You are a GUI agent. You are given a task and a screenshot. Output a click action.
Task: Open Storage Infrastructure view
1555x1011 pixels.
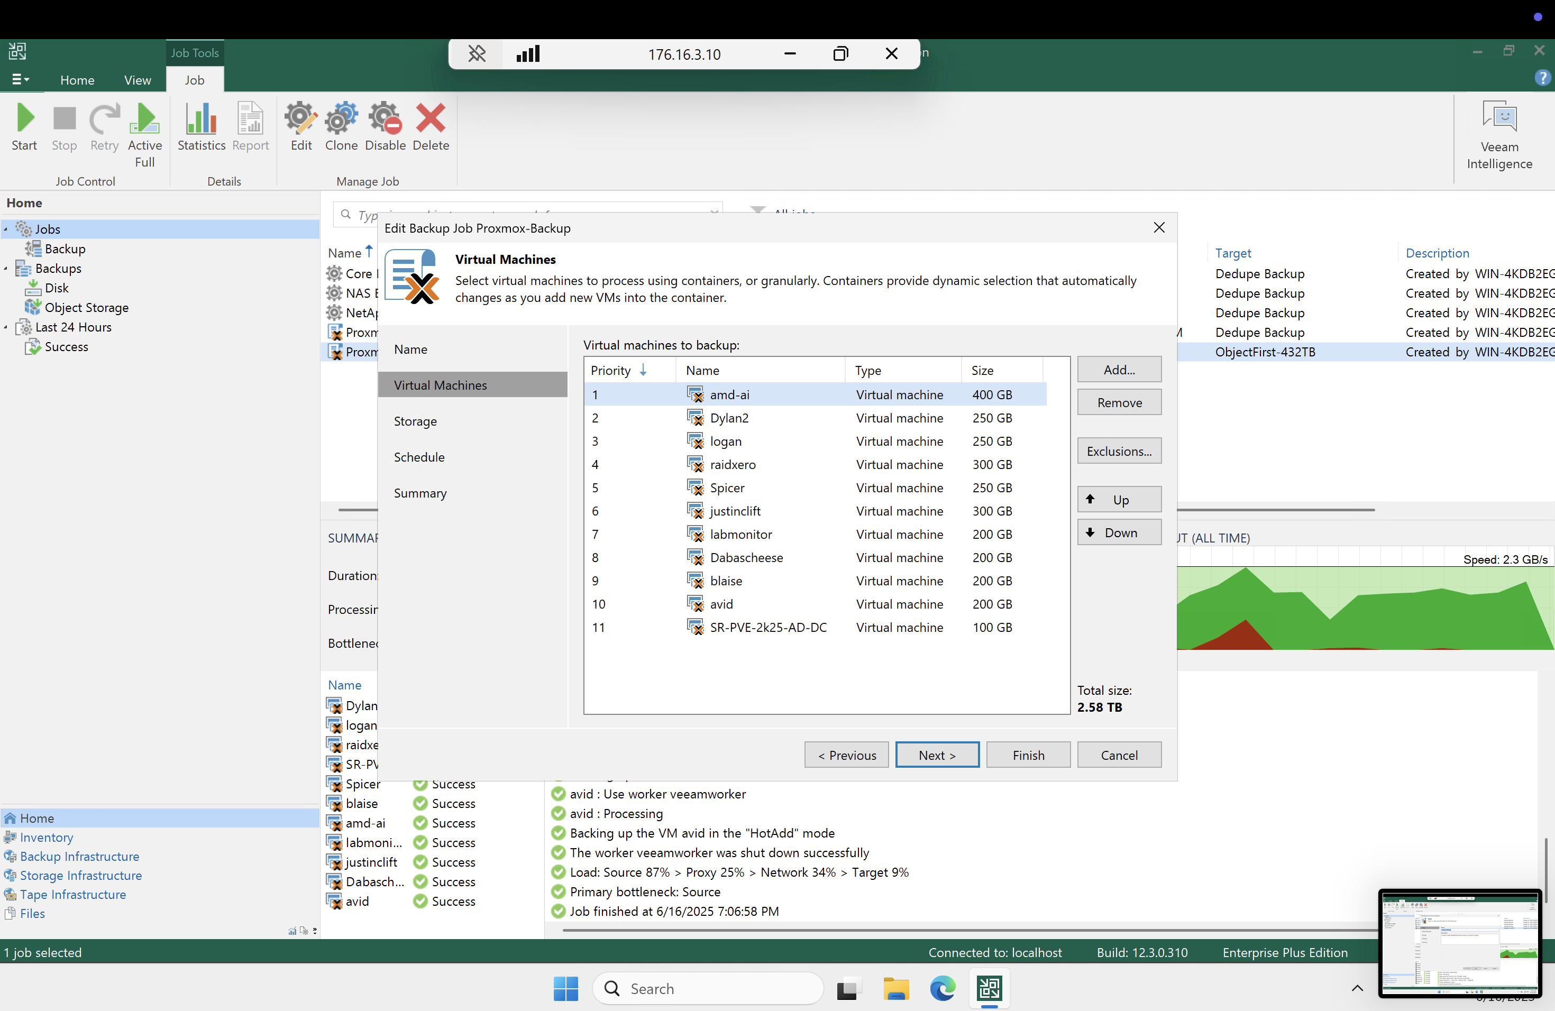(73, 875)
